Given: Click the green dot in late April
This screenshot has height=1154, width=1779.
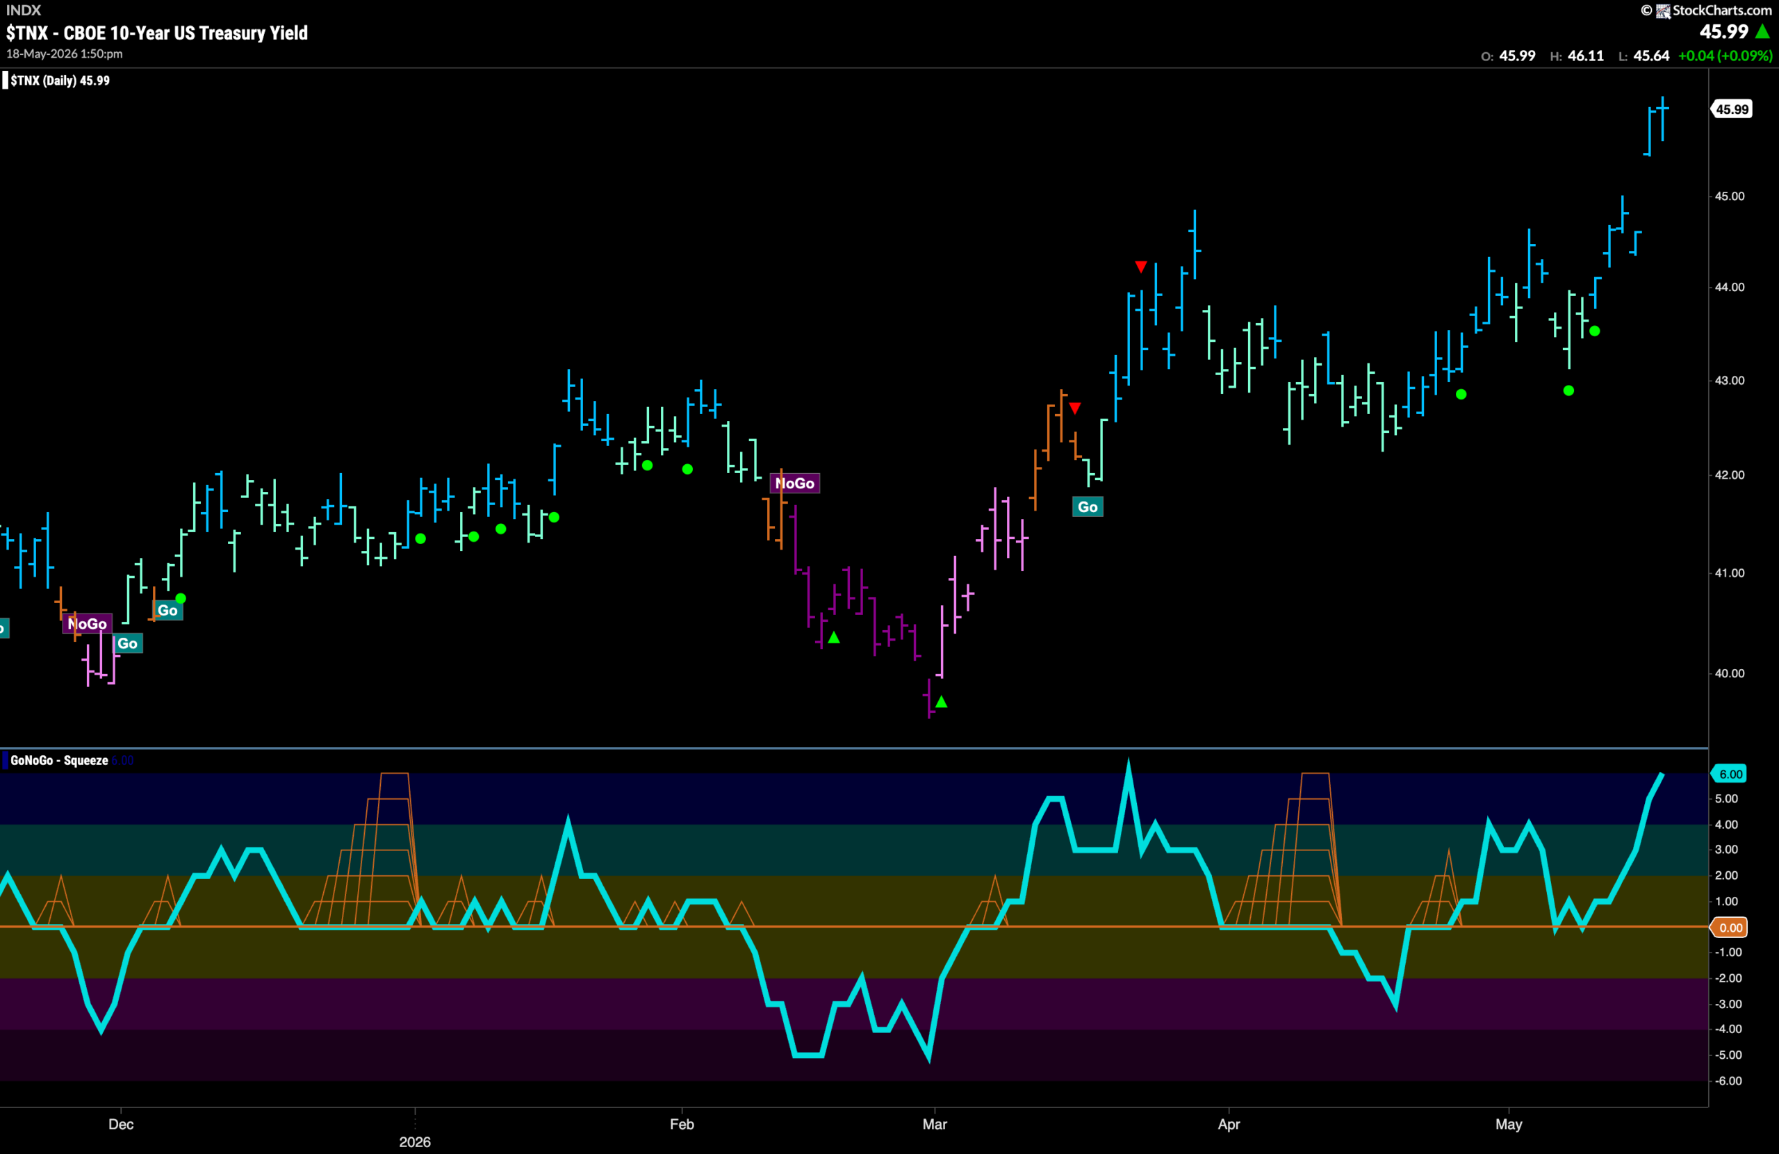Looking at the screenshot, I should click(1461, 395).
